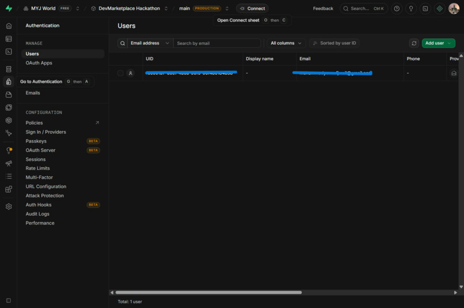Open the user avatar menu

click(454, 9)
